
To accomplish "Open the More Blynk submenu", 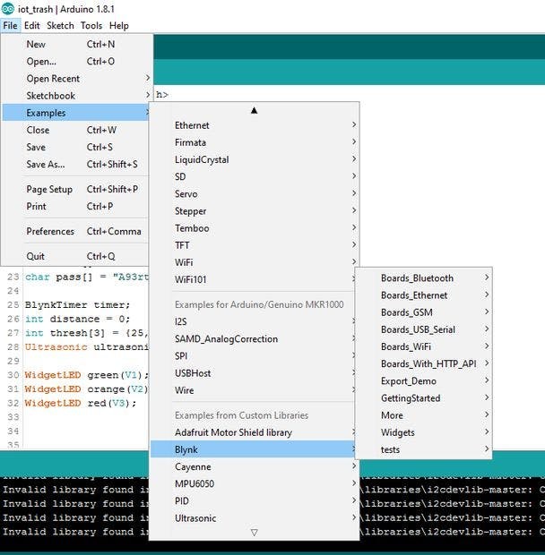I will [424, 414].
